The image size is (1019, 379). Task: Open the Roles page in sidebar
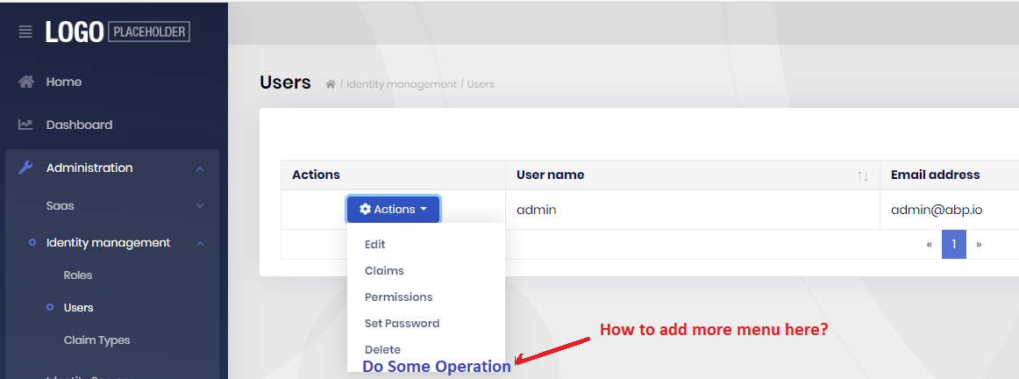(78, 275)
